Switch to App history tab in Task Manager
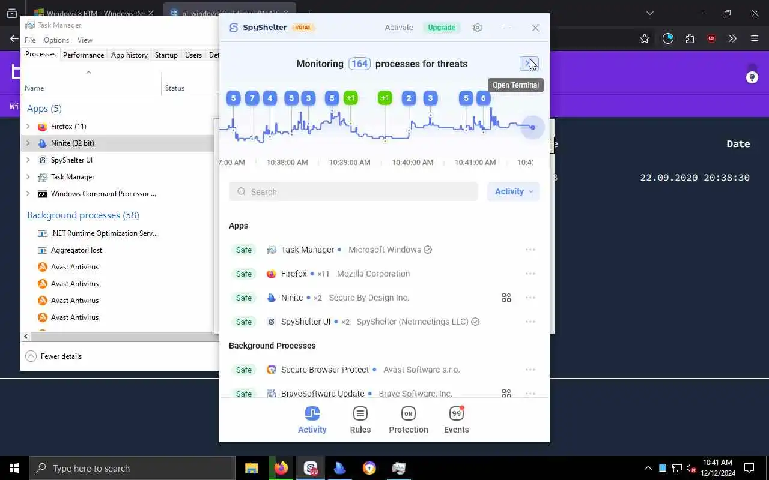 [129, 55]
